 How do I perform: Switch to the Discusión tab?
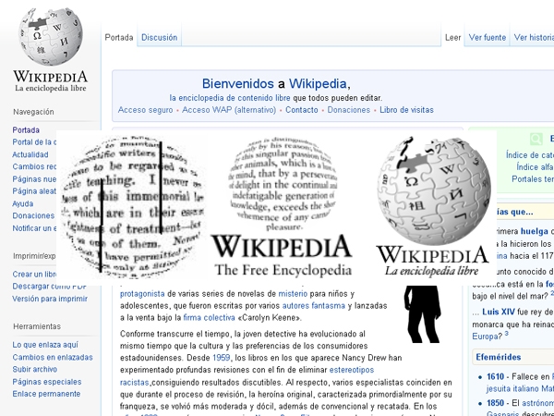[160, 38]
